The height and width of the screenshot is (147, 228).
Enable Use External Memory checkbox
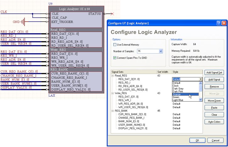[x=115, y=45]
